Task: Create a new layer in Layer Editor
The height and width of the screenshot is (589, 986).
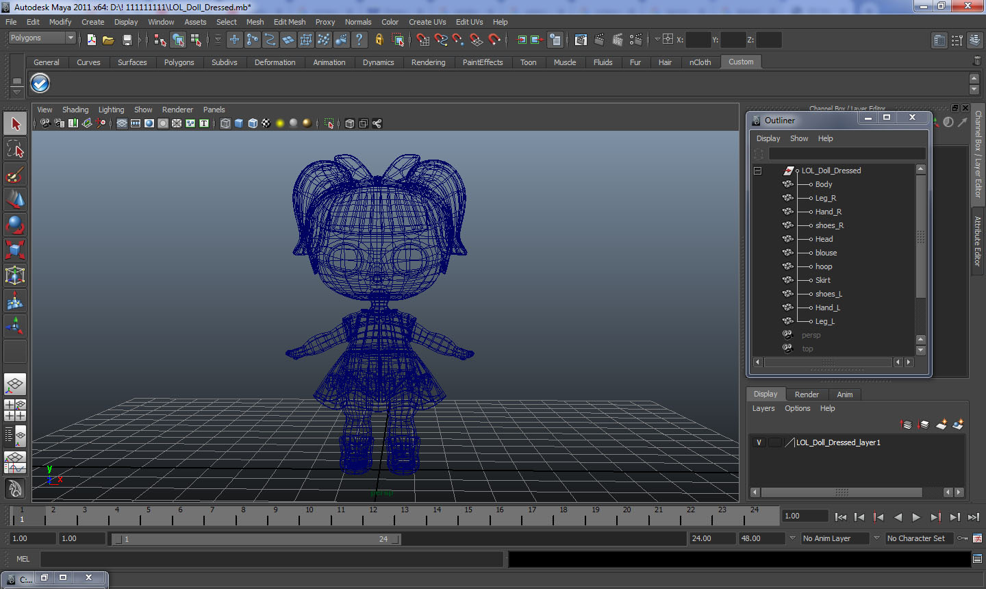Action: (x=941, y=425)
